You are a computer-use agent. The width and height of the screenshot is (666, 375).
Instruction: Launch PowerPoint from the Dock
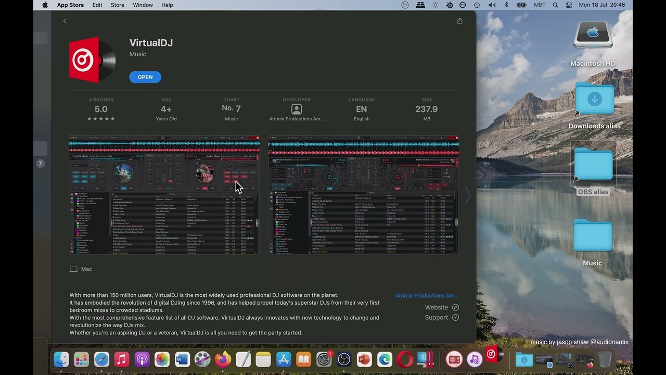point(364,359)
